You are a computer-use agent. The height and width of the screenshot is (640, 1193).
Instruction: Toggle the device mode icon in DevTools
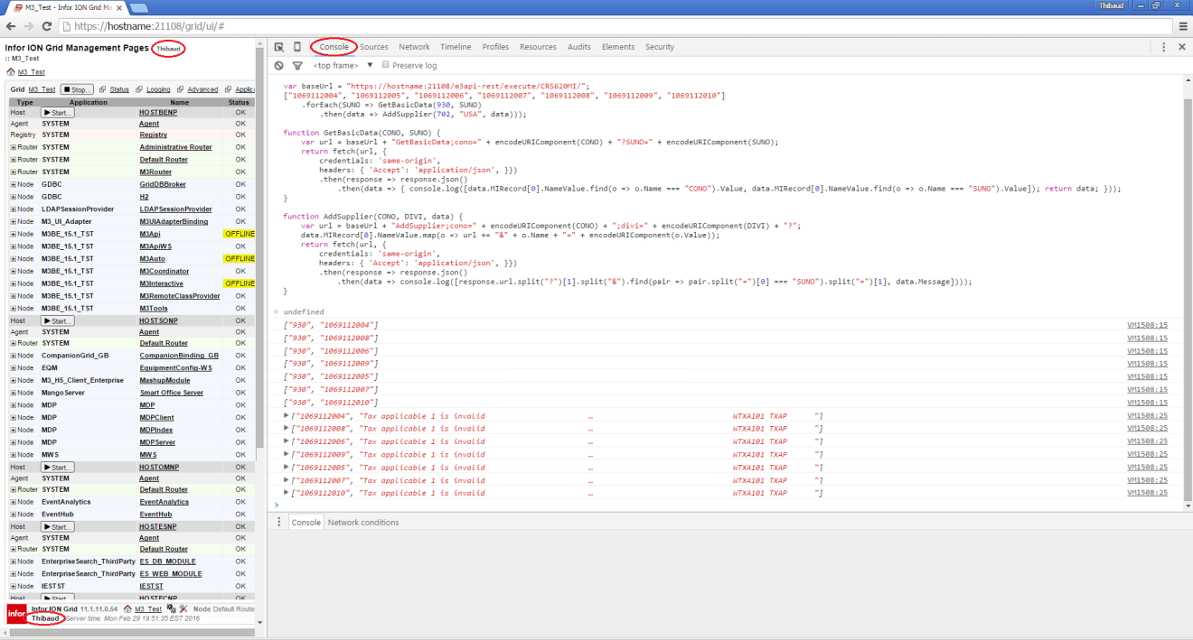pos(296,46)
